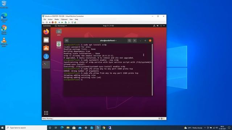The height and width of the screenshot is (130, 232).
Task: Select the Terminal icon in the Ubuntu dock
Action: coord(46,65)
